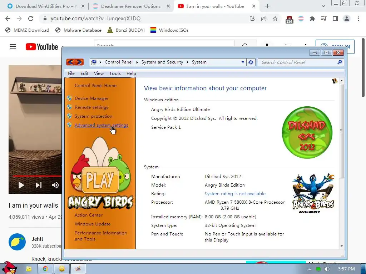The height and width of the screenshot is (274, 366).
Task: Click Control Panel forward arrow button
Action: (79, 62)
